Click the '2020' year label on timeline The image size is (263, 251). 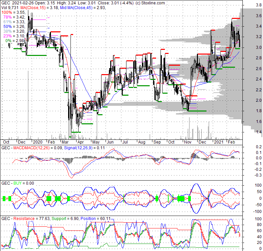point(38,142)
